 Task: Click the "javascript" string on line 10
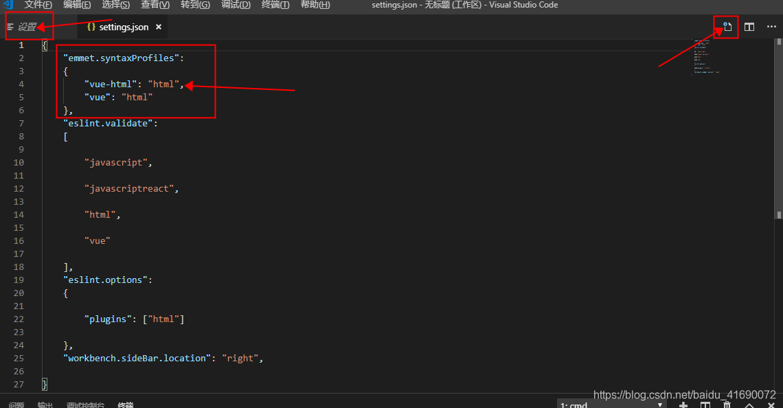point(116,162)
